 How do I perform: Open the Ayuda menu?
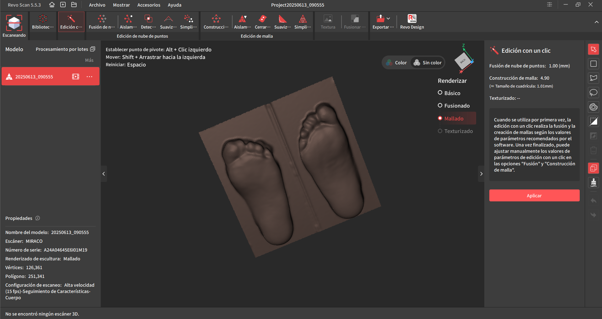pos(175,5)
